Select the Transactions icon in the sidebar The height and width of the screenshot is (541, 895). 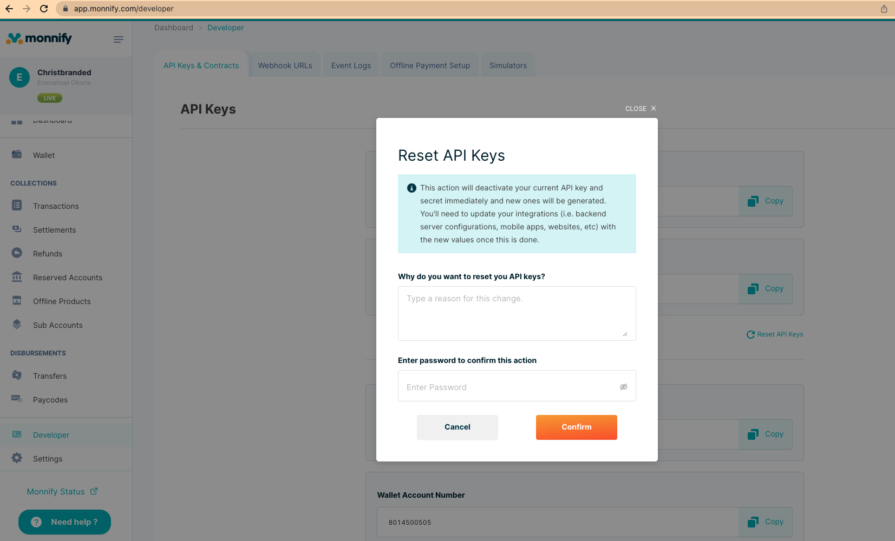pos(17,206)
